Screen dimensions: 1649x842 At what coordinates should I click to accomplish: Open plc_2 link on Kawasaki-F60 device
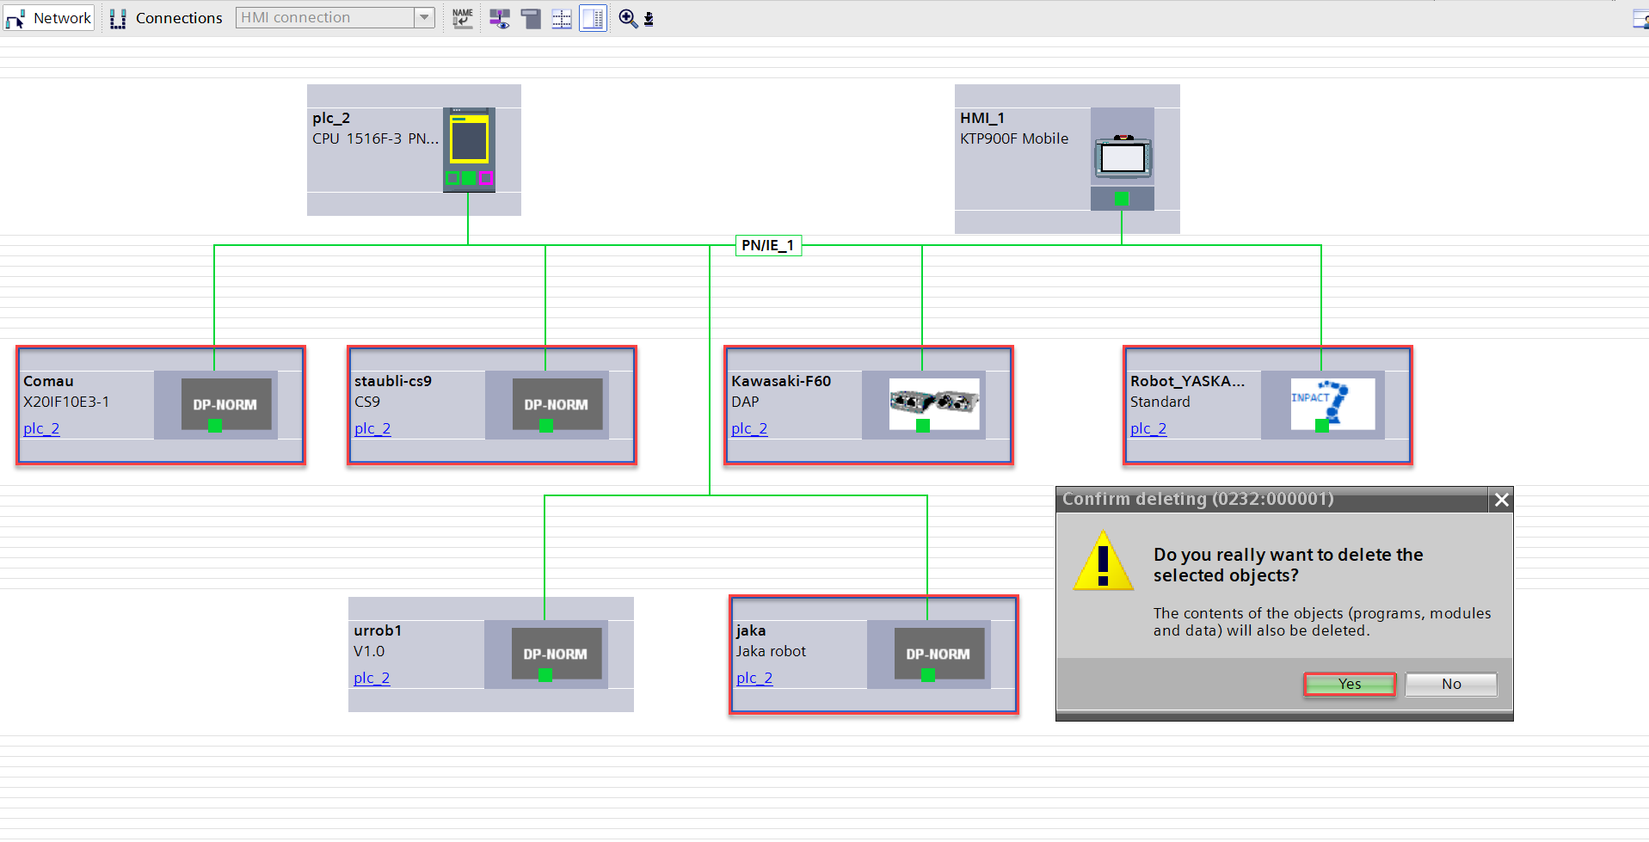[x=749, y=428]
